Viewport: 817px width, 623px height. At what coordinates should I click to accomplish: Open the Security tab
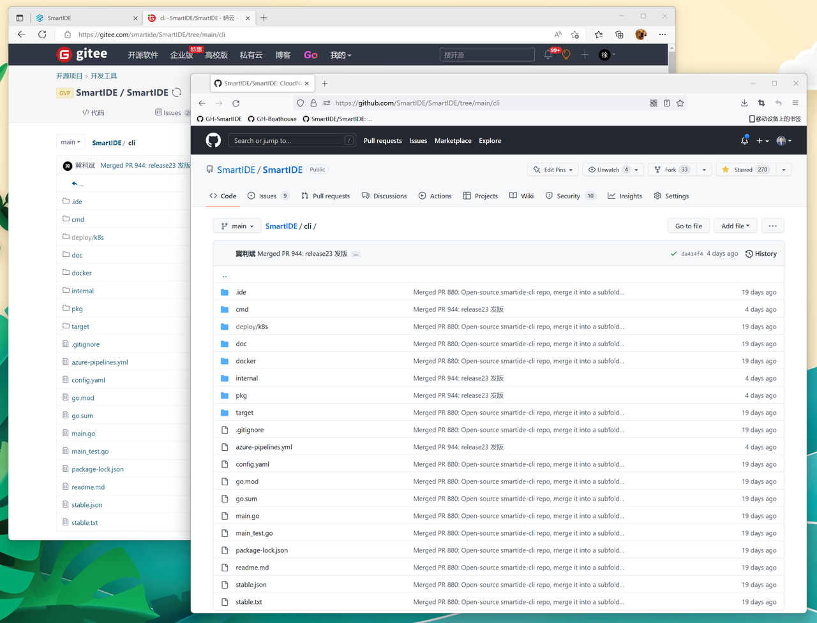tap(571, 196)
